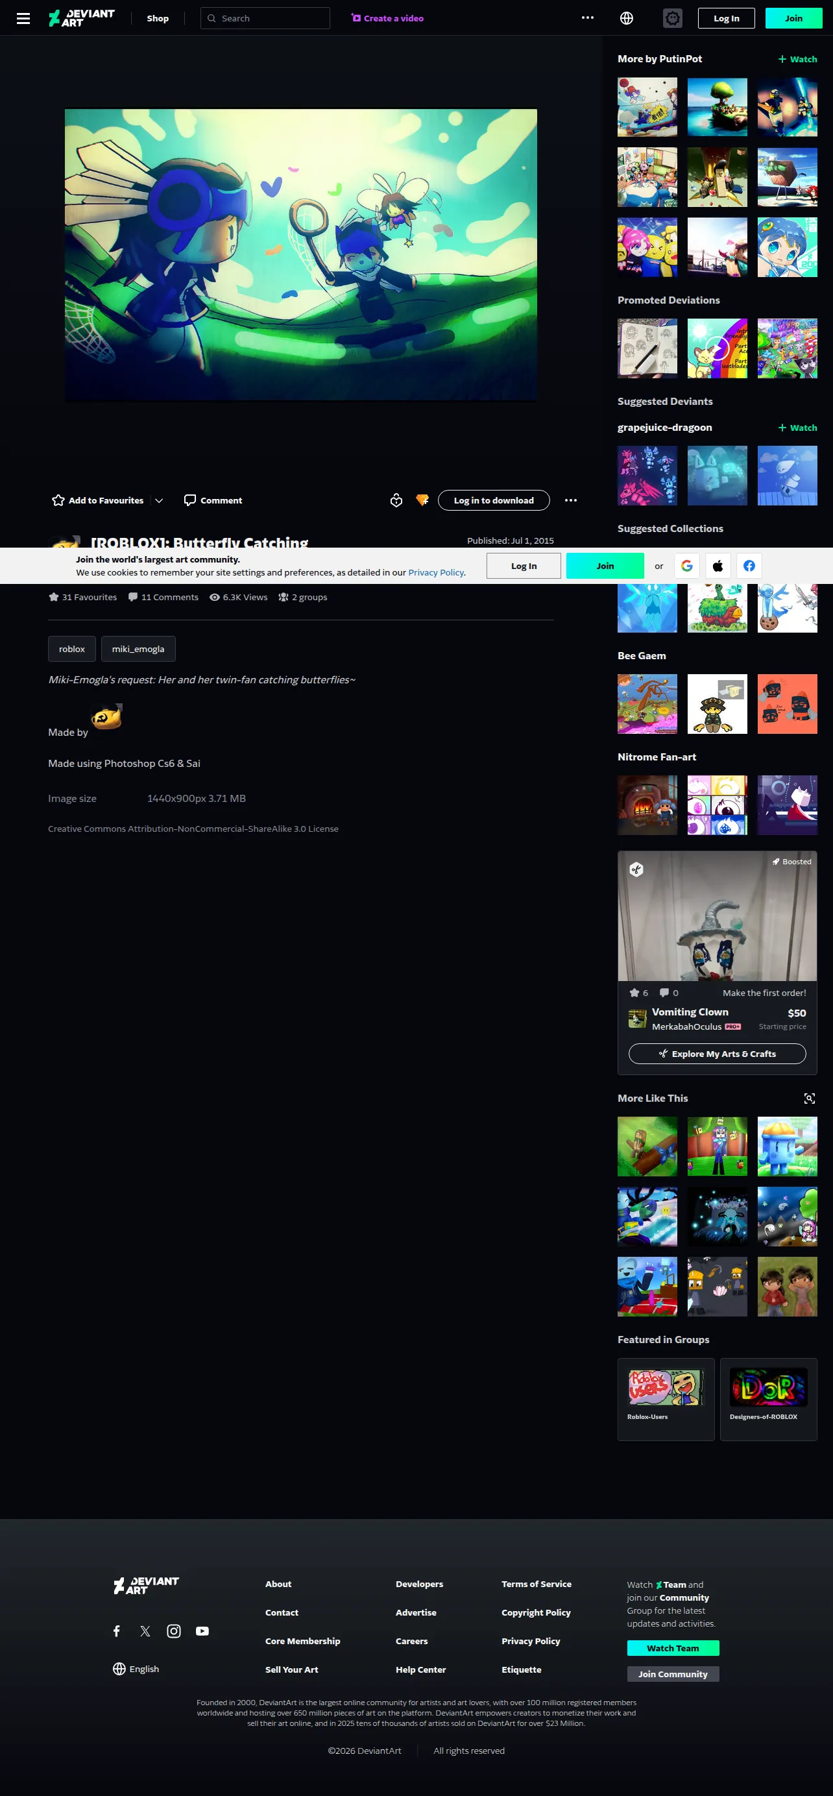Click the MerkabahOculus avatar icon
This screenshot has width=833, height=1796.
tap(637, 1019)
